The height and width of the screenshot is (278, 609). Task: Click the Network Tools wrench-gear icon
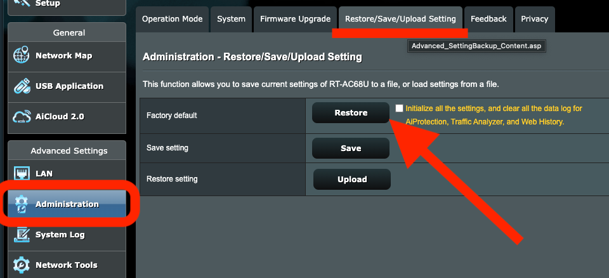click(21, 265)
